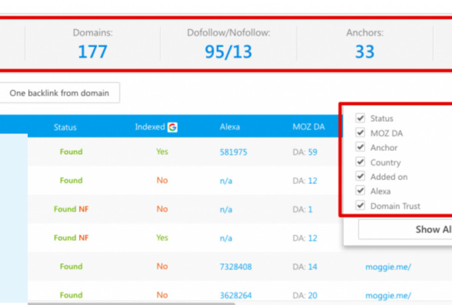This screenshot has width=452, height=305.
Task: Toggle the MOZ DA checkbox
Action: pos(360,133)
